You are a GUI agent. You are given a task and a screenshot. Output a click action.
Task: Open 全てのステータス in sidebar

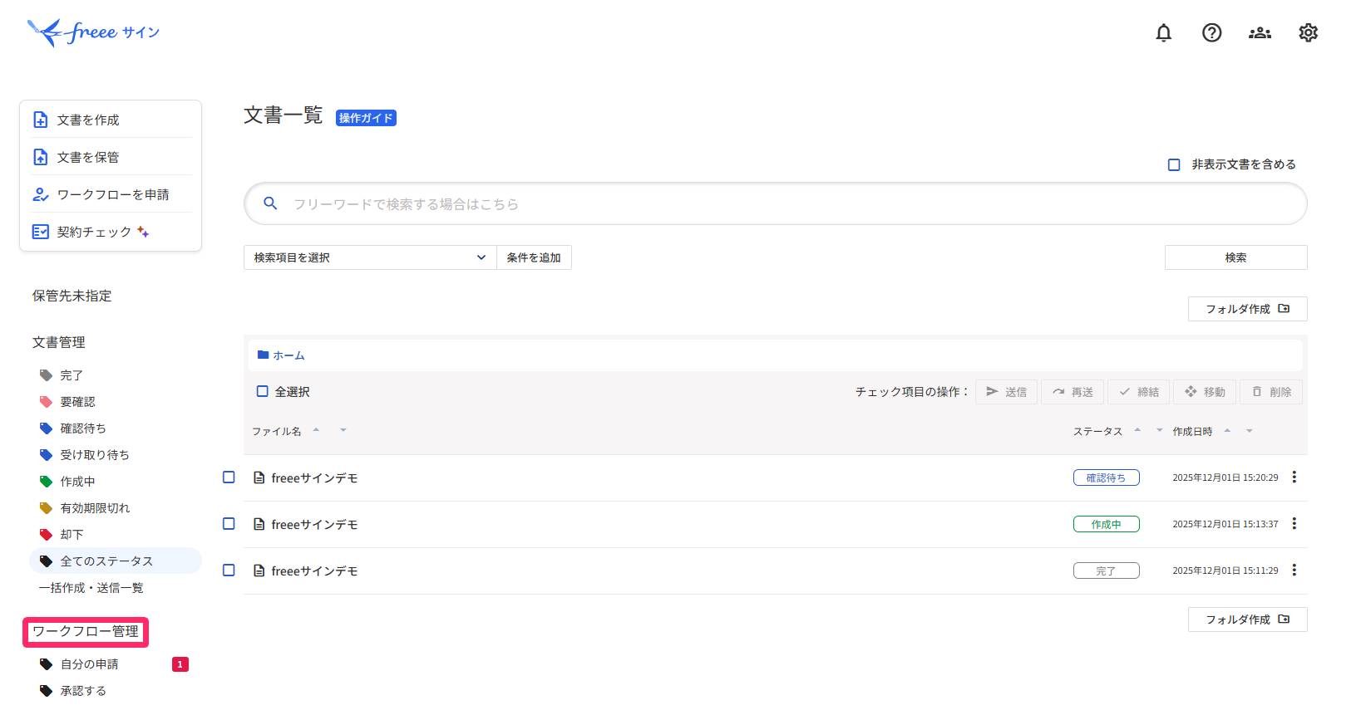click(116, 561)
